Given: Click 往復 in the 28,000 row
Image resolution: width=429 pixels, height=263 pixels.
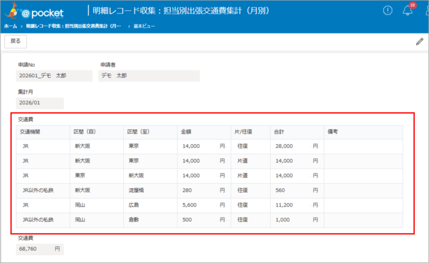Looking at the screenshot, I should 243,147.
